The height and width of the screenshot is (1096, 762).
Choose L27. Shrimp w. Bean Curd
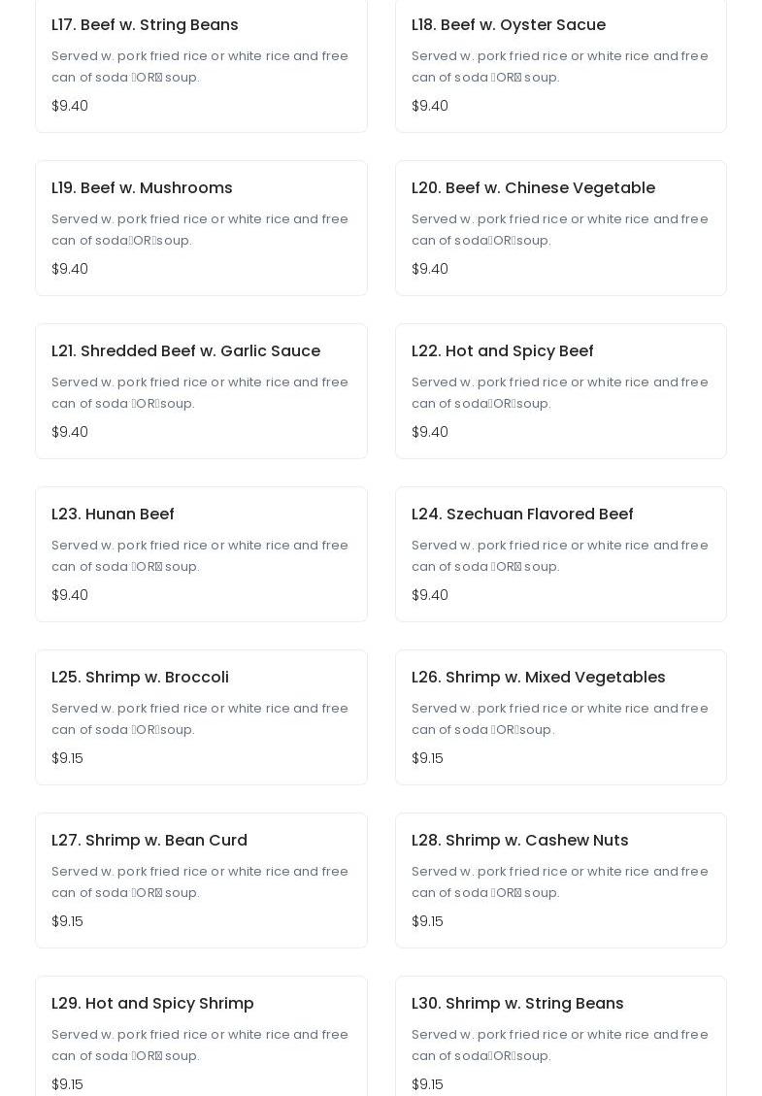149,841
